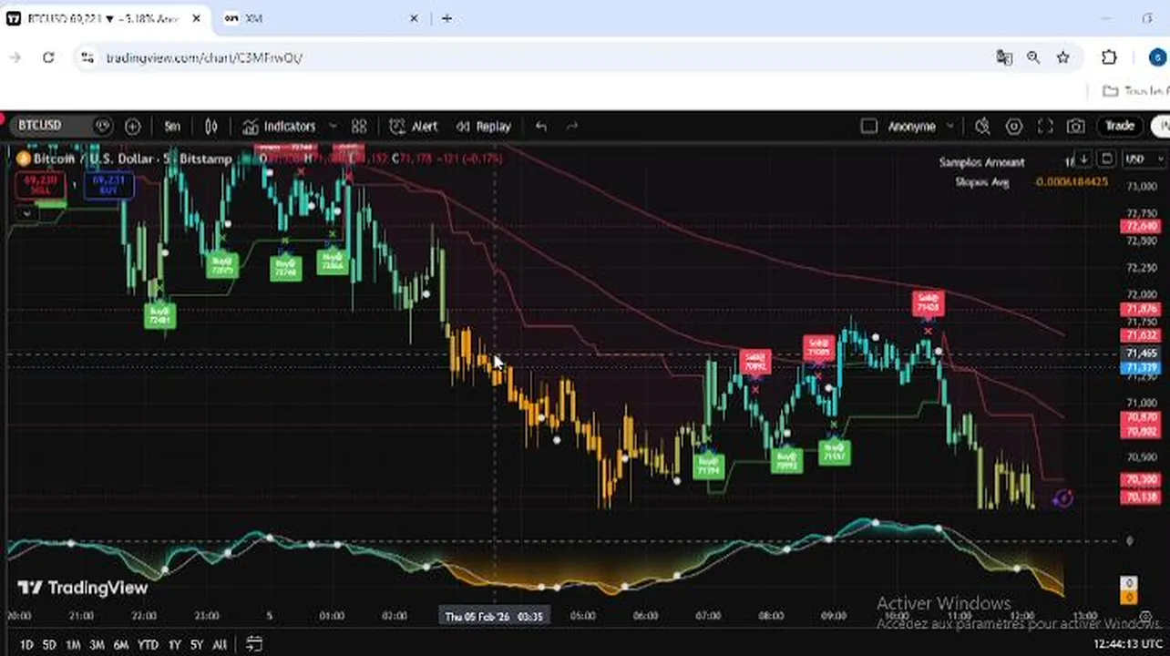Click the purple target marker near latest candle

1062,498
